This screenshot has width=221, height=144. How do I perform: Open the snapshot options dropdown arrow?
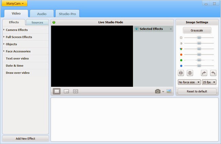tap(163, 91)
